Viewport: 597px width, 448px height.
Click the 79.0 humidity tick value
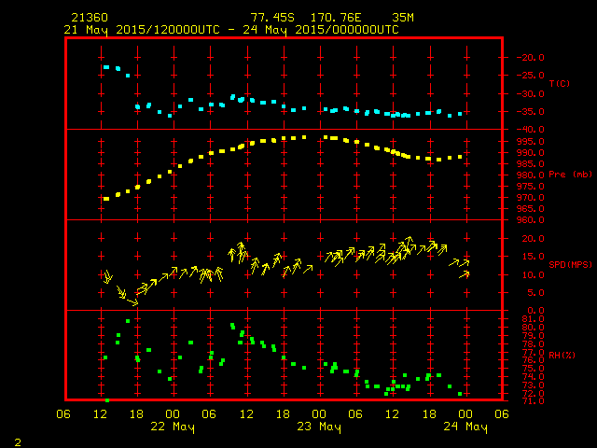(533, 336)
